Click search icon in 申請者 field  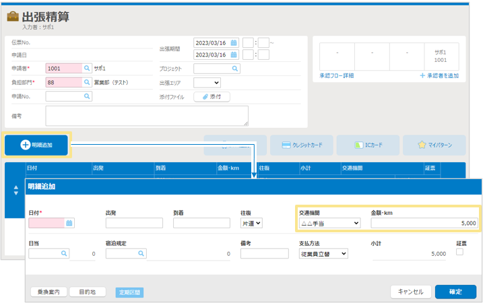87,69
